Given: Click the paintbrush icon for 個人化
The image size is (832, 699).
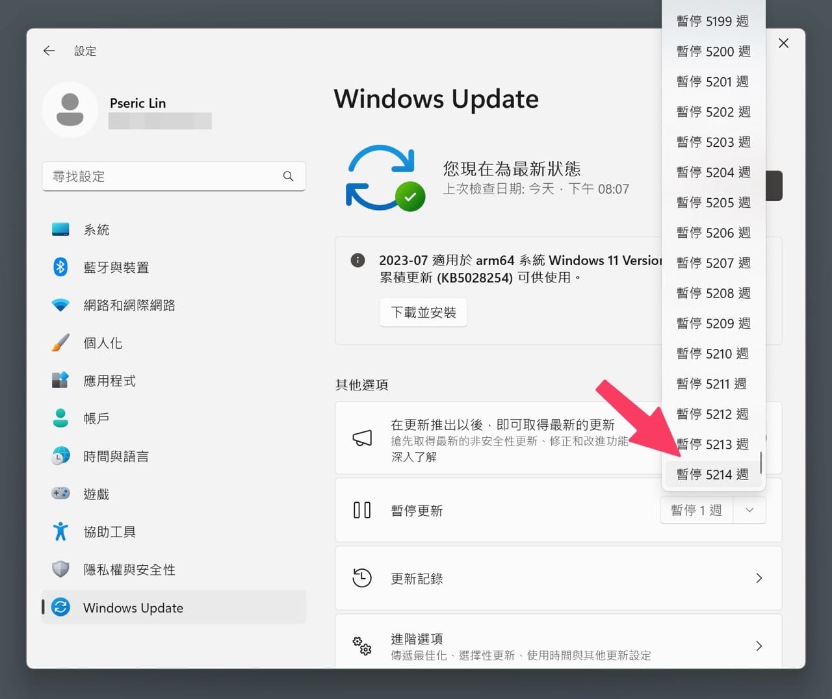Looking at the screenshot, I should pyautogui.click(x=60, y=342).
